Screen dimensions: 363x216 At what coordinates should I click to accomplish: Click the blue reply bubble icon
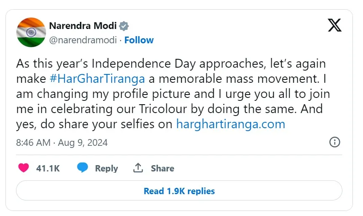coord(83,168)
